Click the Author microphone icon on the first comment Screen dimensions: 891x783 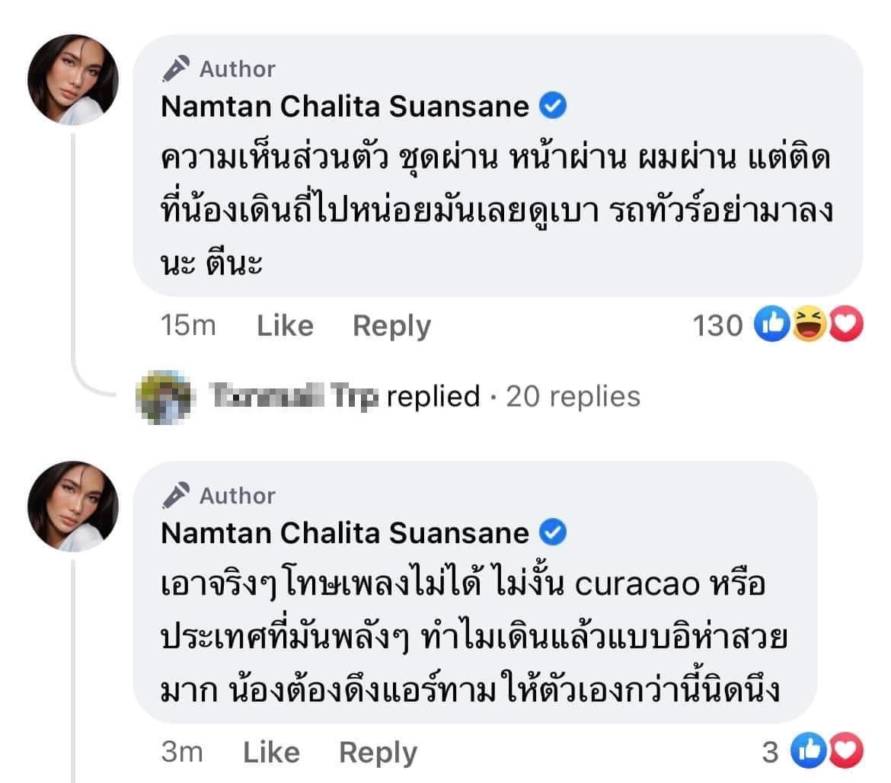[x=176, y=69]
